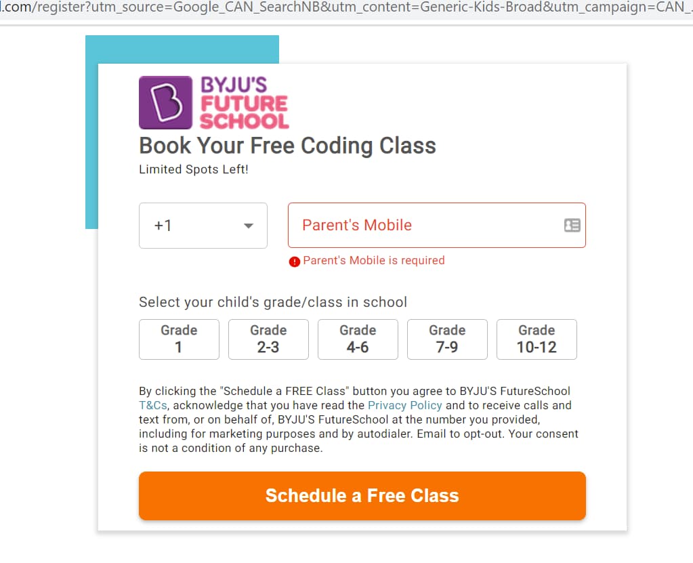This screenshot has height=563, width=693.
Task: Click the BYJU'S Future School wordmark
Action: tap(245, 103)
